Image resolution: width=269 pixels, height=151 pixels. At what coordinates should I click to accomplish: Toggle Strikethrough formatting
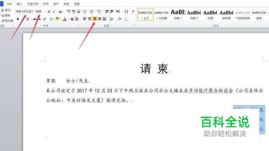pos(35,19)
